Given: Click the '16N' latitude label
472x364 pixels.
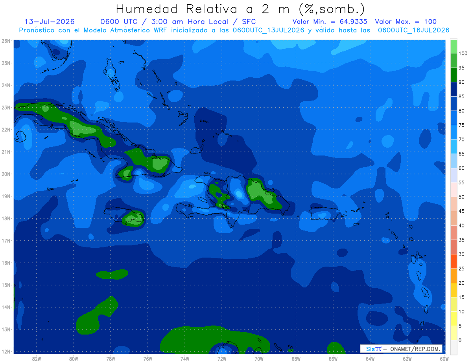Looking at the screenshot, I should click(6, 263).
